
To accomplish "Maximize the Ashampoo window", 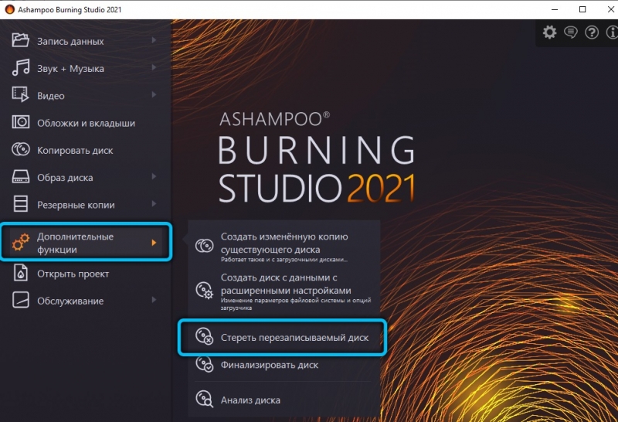I will [x=582, y=9].
